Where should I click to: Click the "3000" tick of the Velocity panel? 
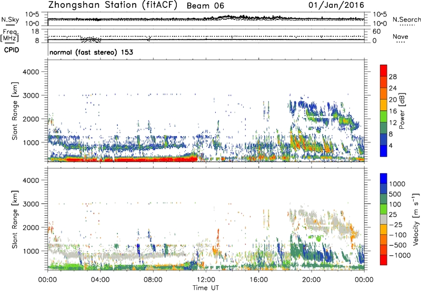coord(31,204)
